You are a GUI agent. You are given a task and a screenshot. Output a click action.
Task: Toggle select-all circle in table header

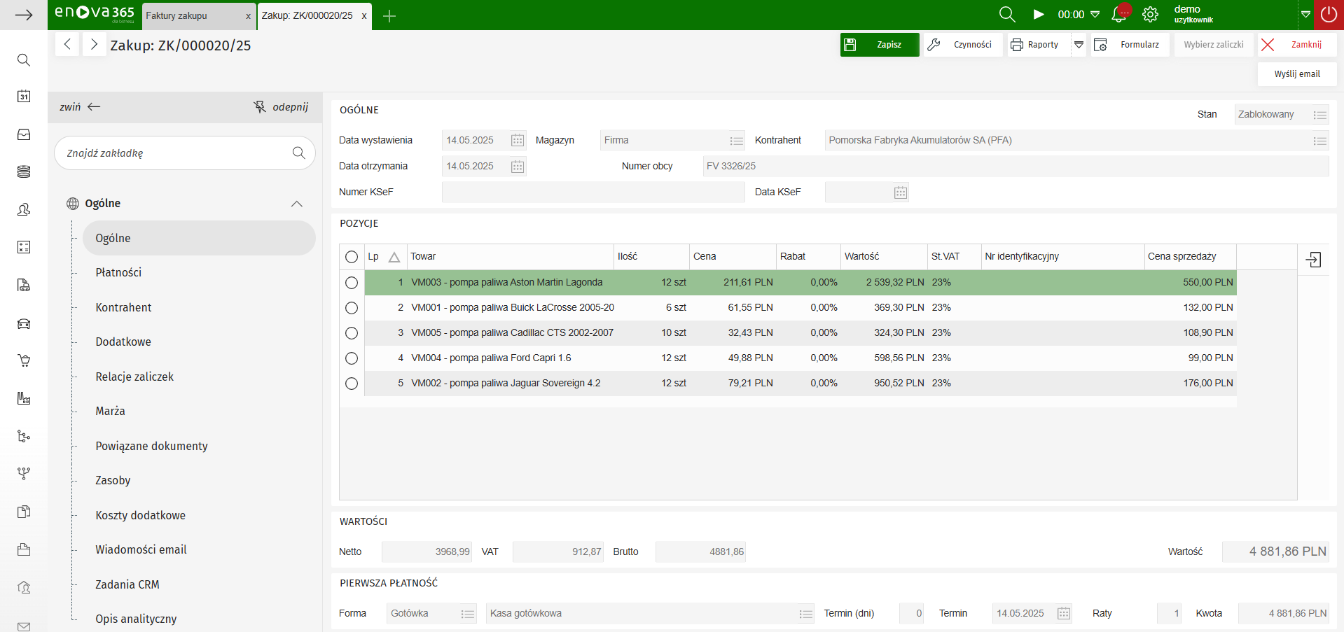[352, 257]
